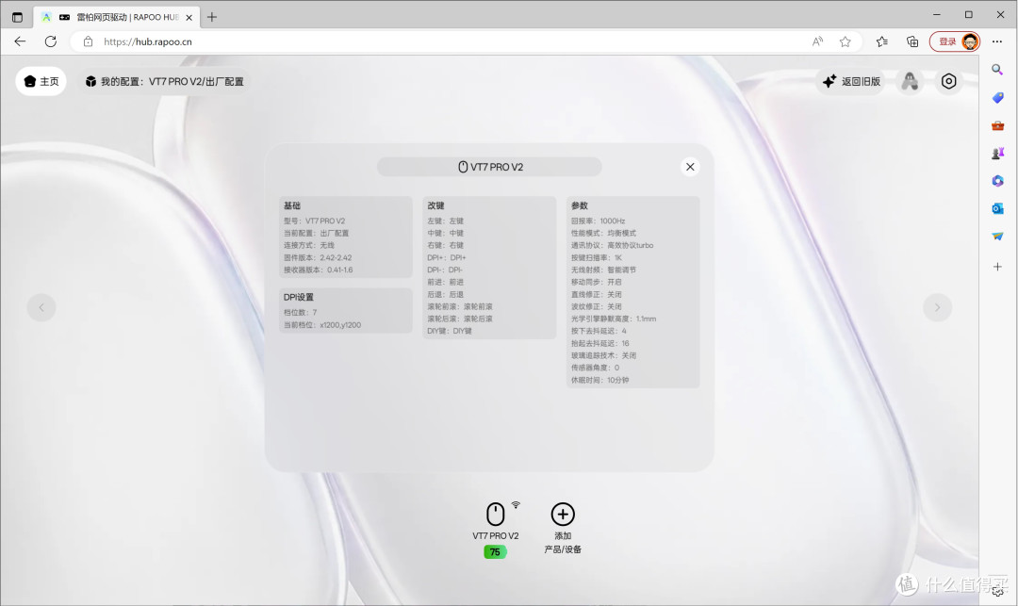Click the VT7 PRO V2 title pill
Image resolution: width=1018 pixels, height=606 pixels.
(x=489, y=167)
